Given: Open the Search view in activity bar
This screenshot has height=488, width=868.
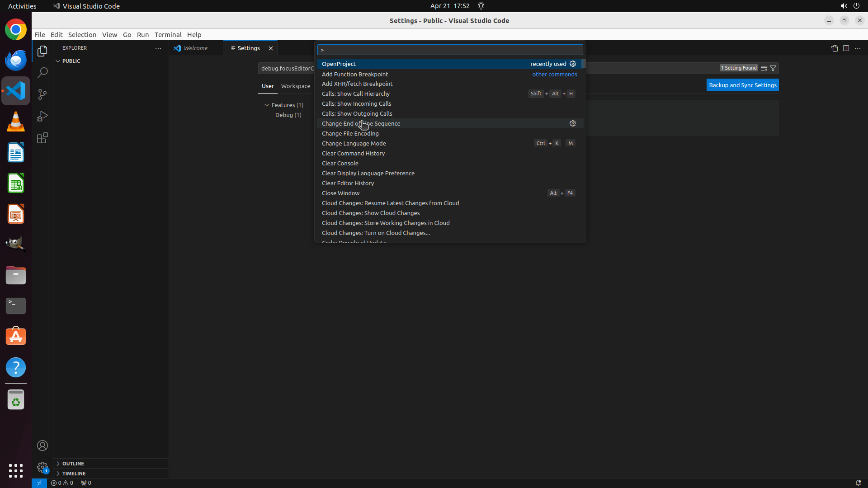Looking at the screenshot, I should (42, 72).
